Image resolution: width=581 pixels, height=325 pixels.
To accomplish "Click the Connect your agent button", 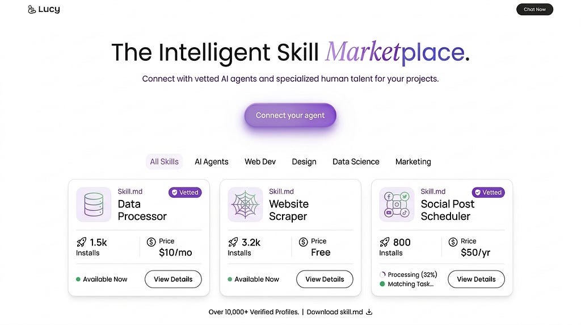I will 290,115.
